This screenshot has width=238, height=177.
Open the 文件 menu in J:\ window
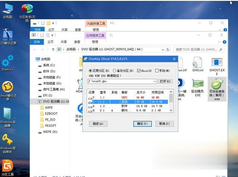37,42
